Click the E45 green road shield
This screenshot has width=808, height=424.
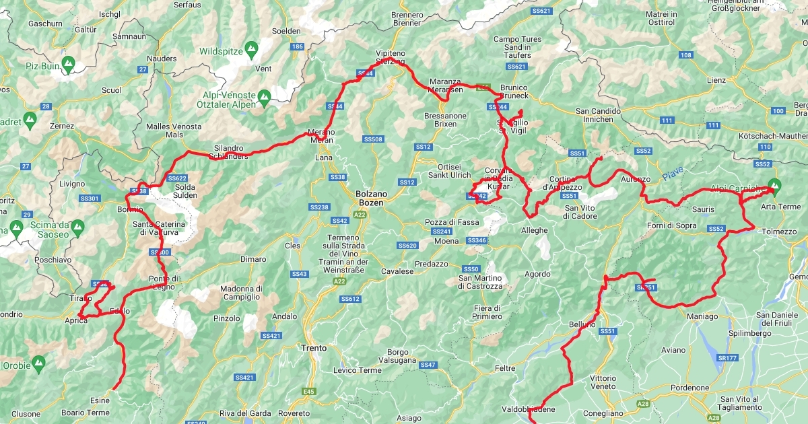coord(310,391)
